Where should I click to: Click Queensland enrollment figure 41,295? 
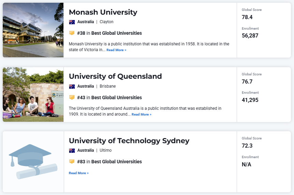coord(250,100)
